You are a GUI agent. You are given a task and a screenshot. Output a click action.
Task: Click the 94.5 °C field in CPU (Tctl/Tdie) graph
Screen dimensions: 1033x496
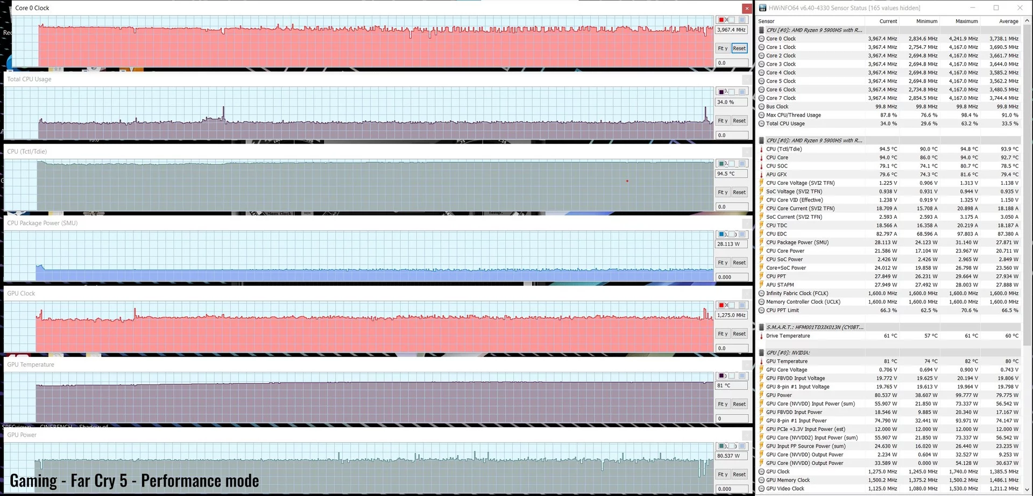[732, 174]
